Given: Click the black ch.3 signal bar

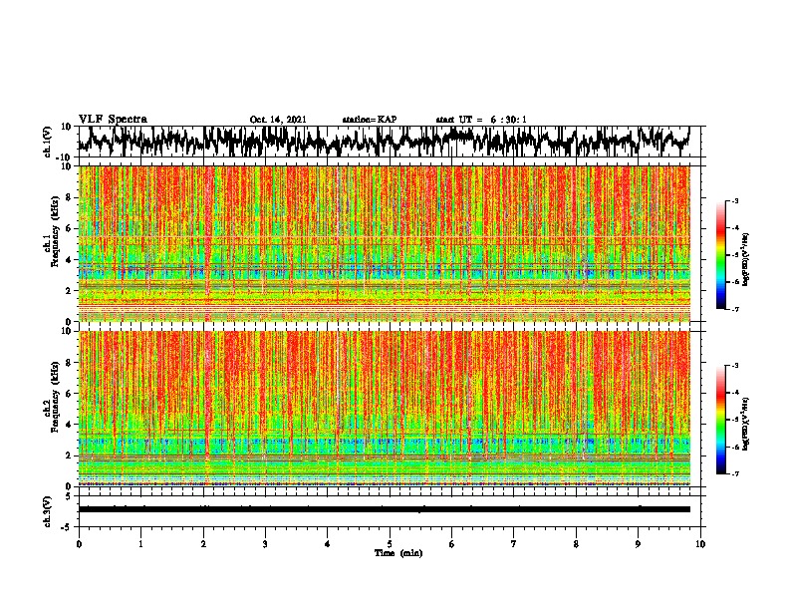Looking at the screenshot, I should click(x=384, y=509).
